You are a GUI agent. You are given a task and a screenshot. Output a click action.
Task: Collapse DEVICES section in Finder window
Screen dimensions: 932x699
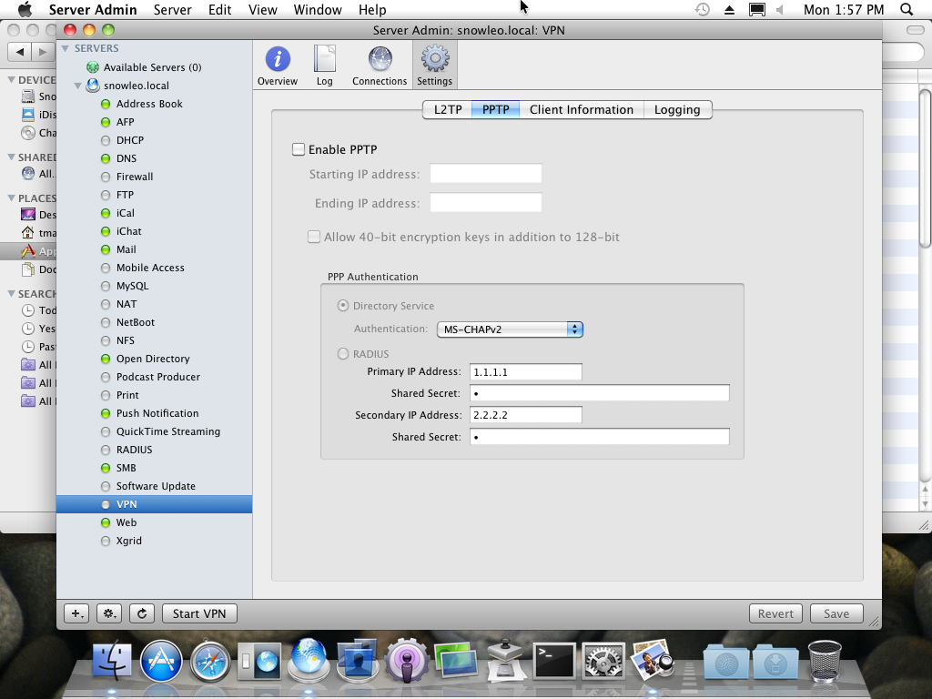tap(11, 80)
